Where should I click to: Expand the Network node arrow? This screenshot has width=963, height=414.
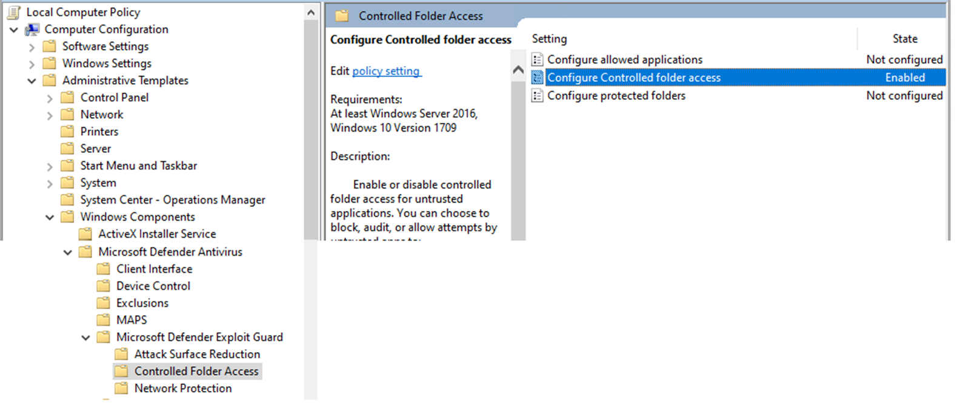(50, 115)
